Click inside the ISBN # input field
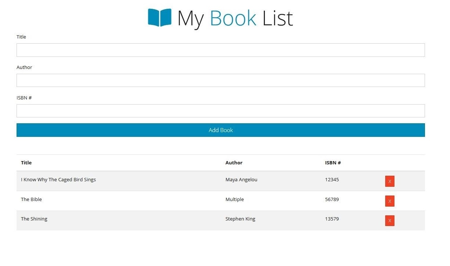The height and width of the screenshot is (266, 450). 220,110
